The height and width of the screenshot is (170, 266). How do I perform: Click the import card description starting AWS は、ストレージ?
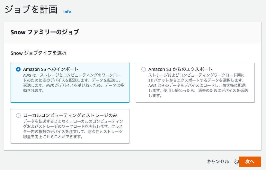pos(74,83)
